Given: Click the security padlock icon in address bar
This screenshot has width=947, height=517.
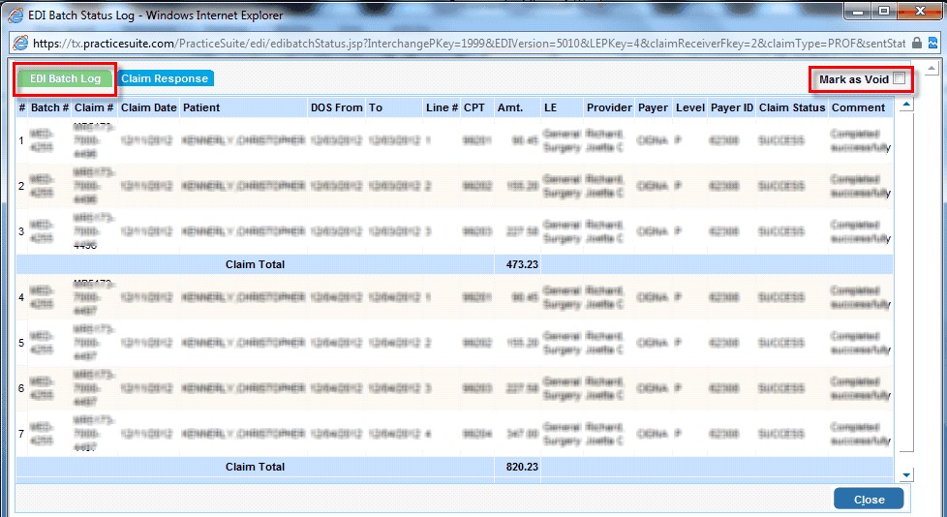Looking at the screenshot, I should (x=917, y=44).
